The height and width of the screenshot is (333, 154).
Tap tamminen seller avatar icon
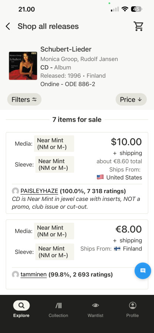[15, 275]
